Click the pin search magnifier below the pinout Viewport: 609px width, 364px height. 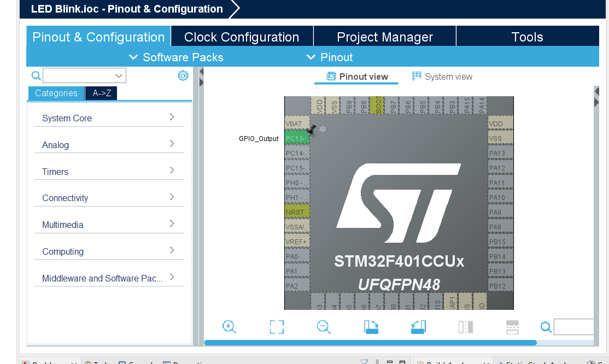(545, 326)
